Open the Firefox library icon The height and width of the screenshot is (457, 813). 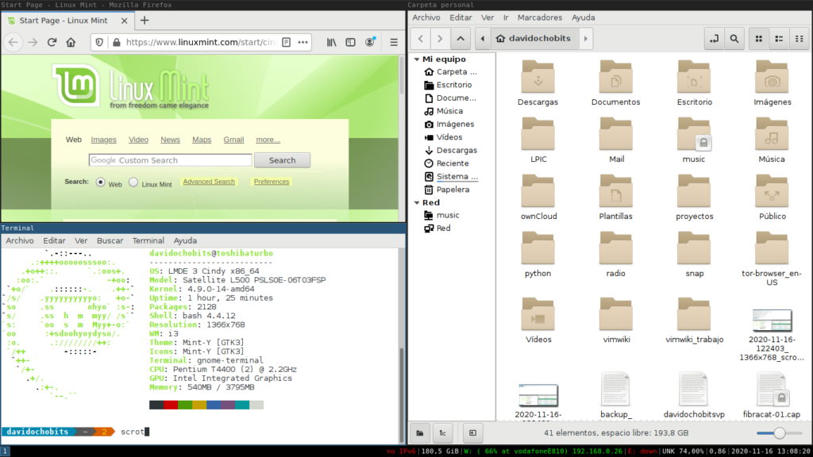pyautogui.click(x=332, y=42)
